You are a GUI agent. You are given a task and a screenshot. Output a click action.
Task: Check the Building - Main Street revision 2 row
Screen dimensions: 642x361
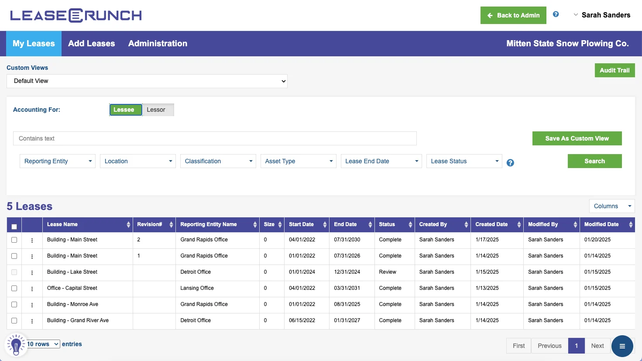click(14, 240)
